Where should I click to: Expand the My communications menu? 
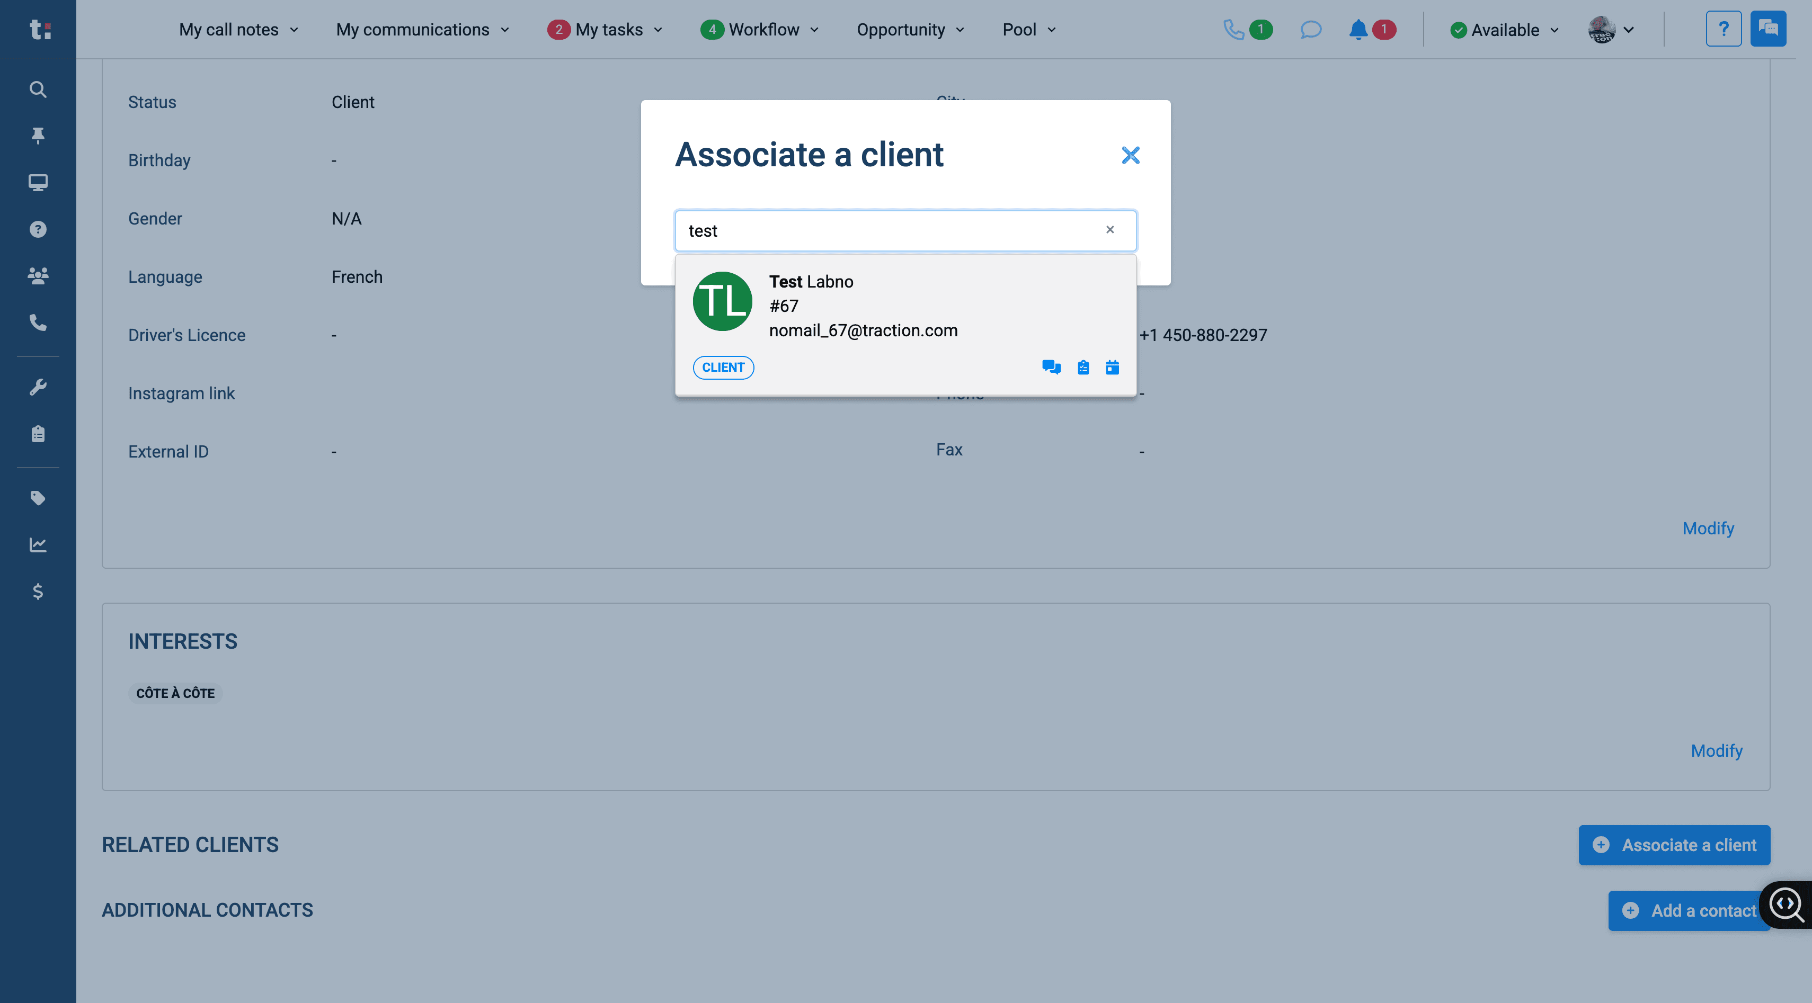(423, 30)
